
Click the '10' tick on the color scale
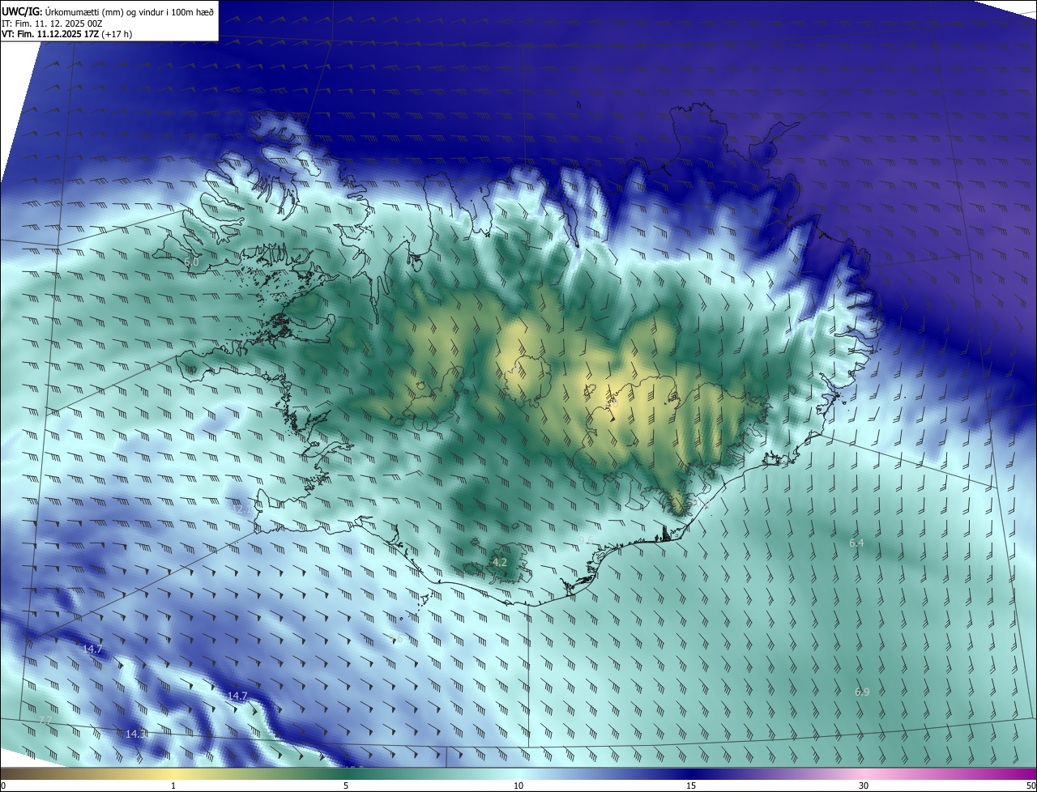click(518, 786)
